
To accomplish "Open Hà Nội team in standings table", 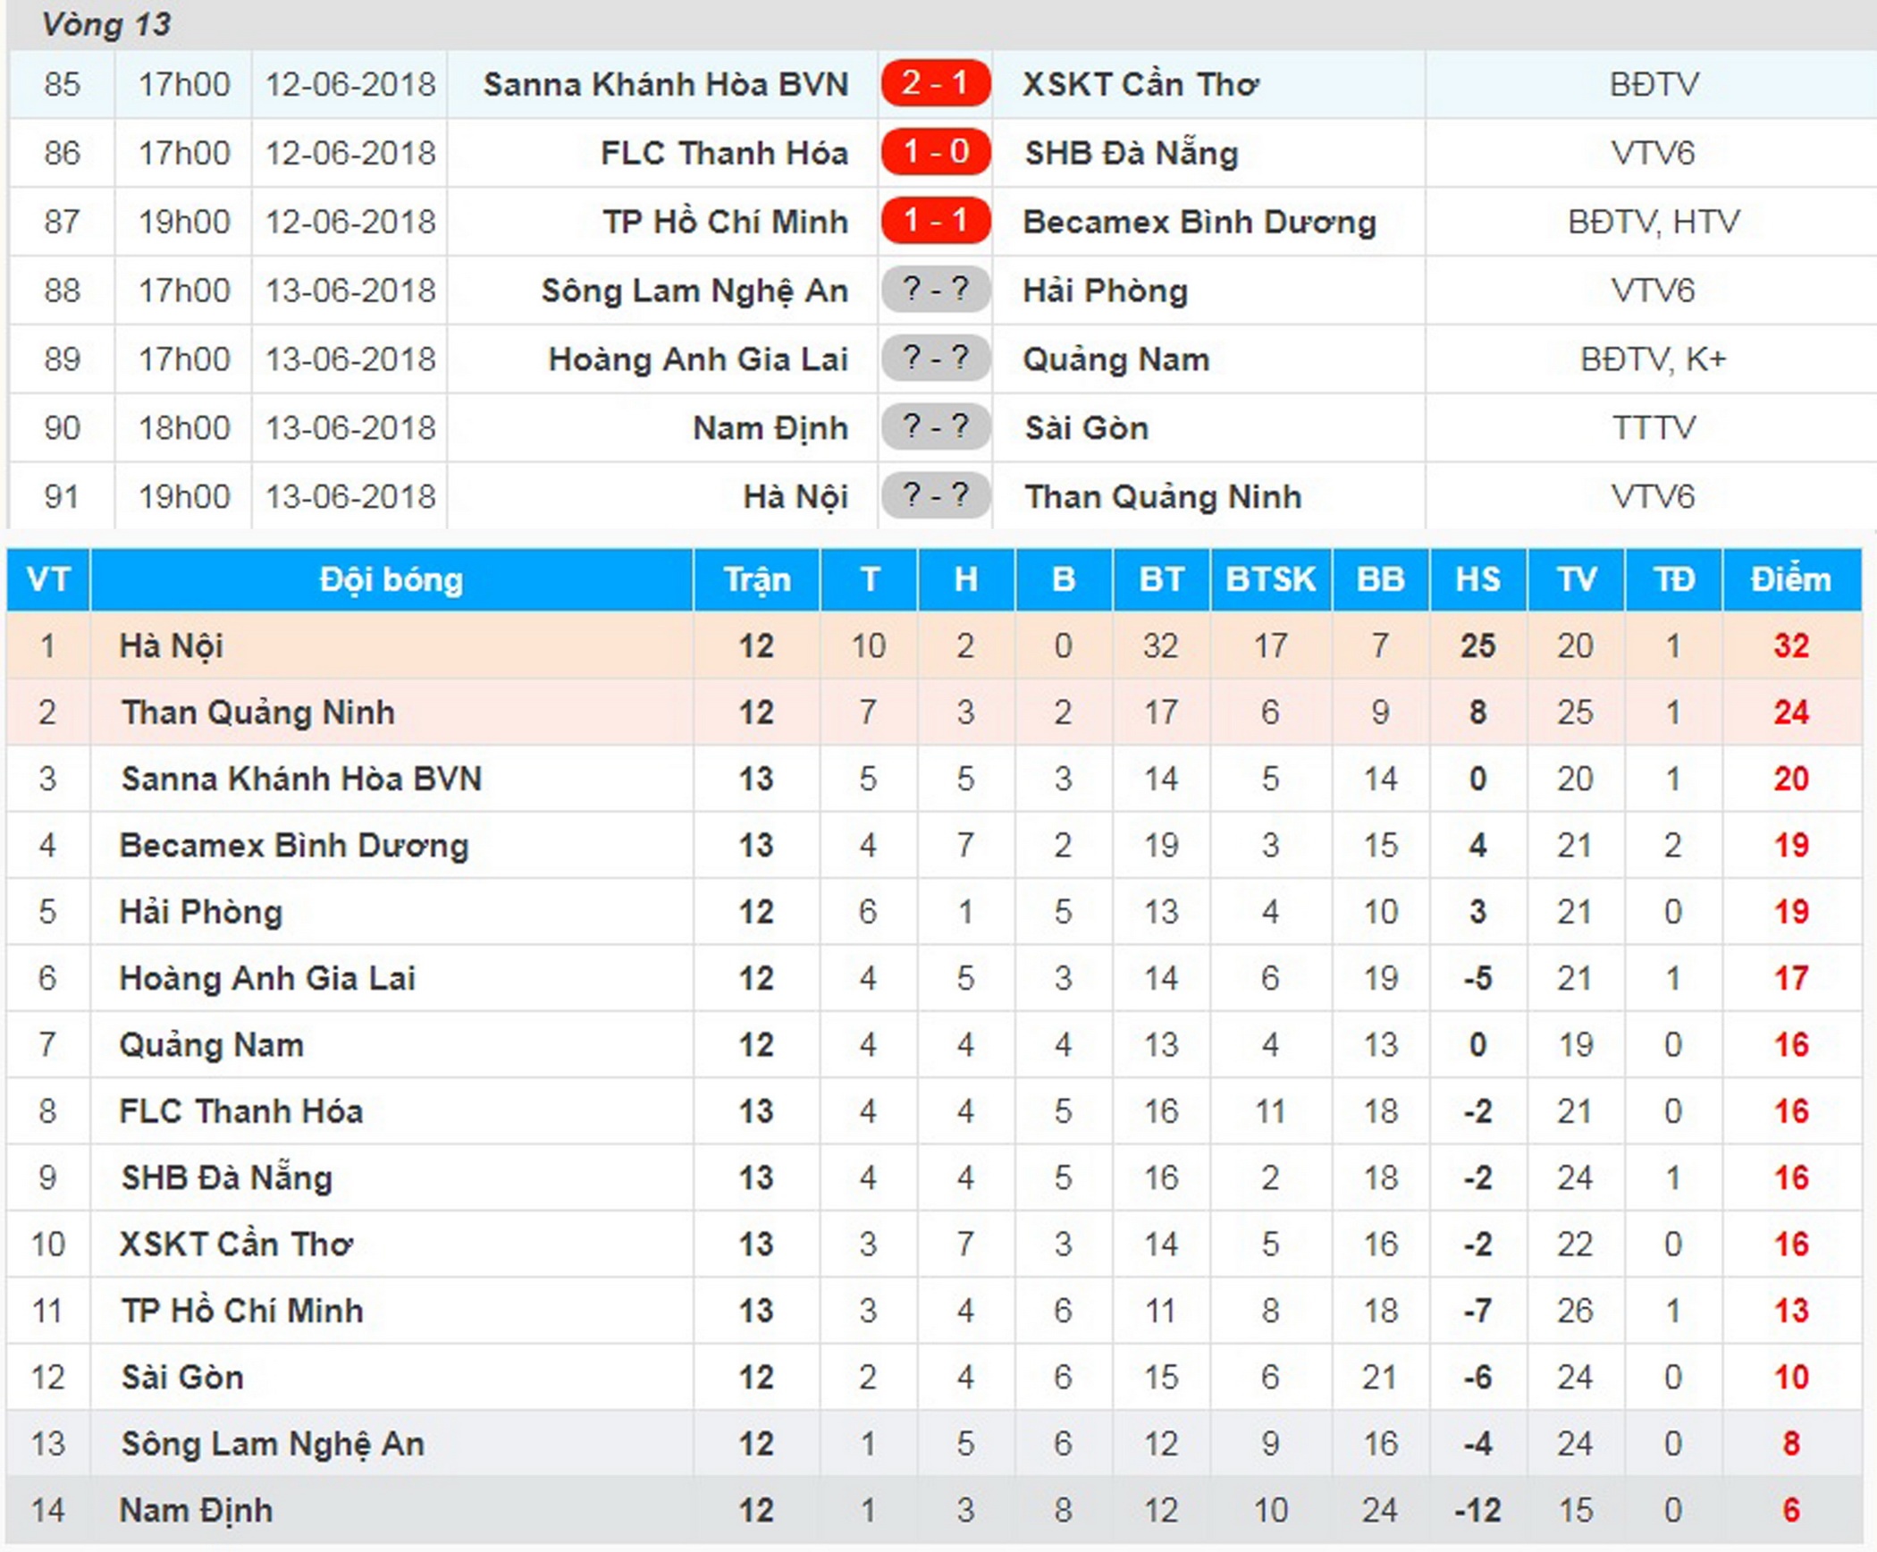I will [x=172, y=645].
